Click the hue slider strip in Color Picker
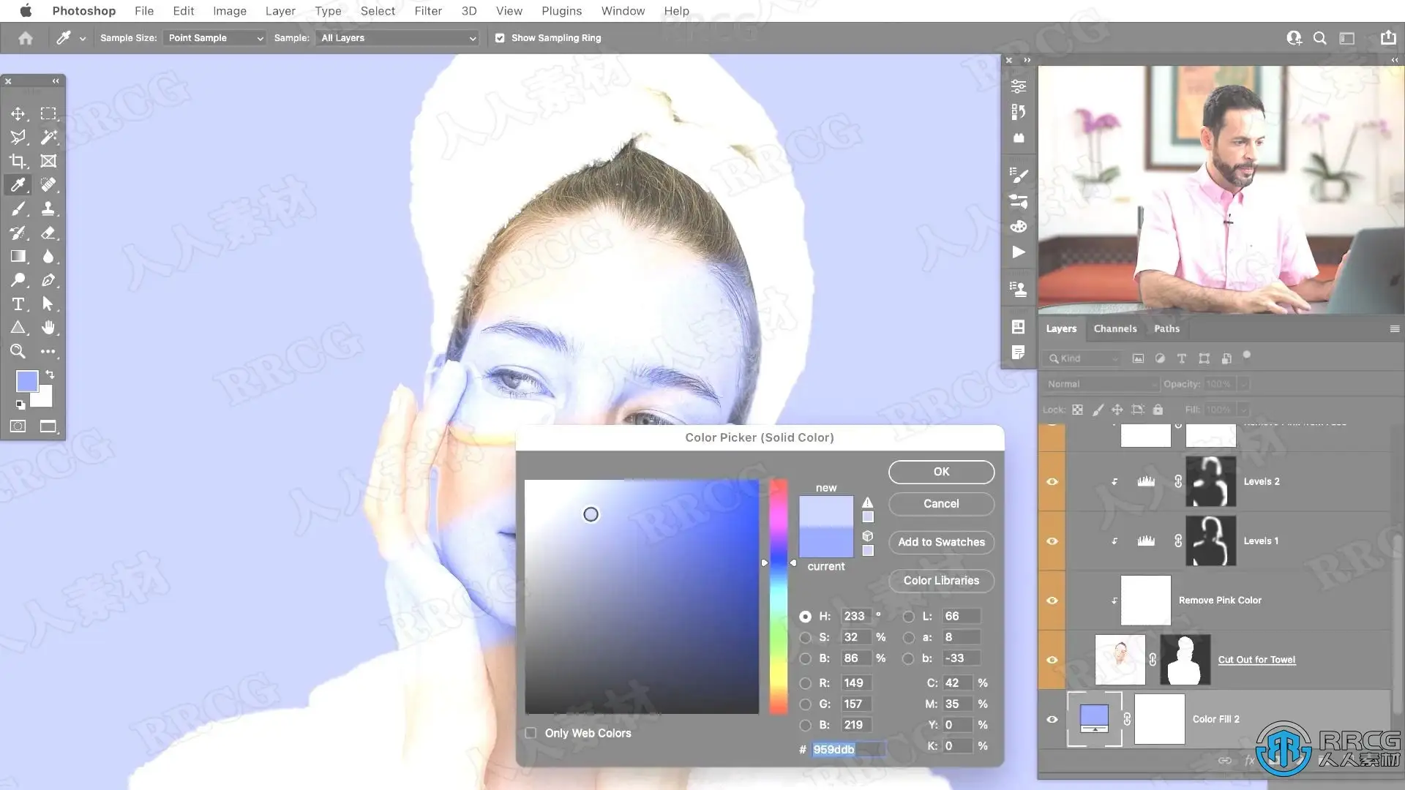The height and width of the screenshot is (790, 1405). tap(779, 596)
